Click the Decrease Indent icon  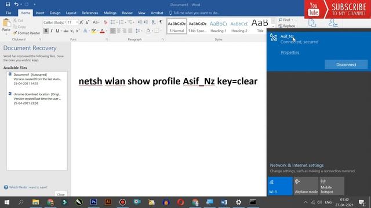140,22
